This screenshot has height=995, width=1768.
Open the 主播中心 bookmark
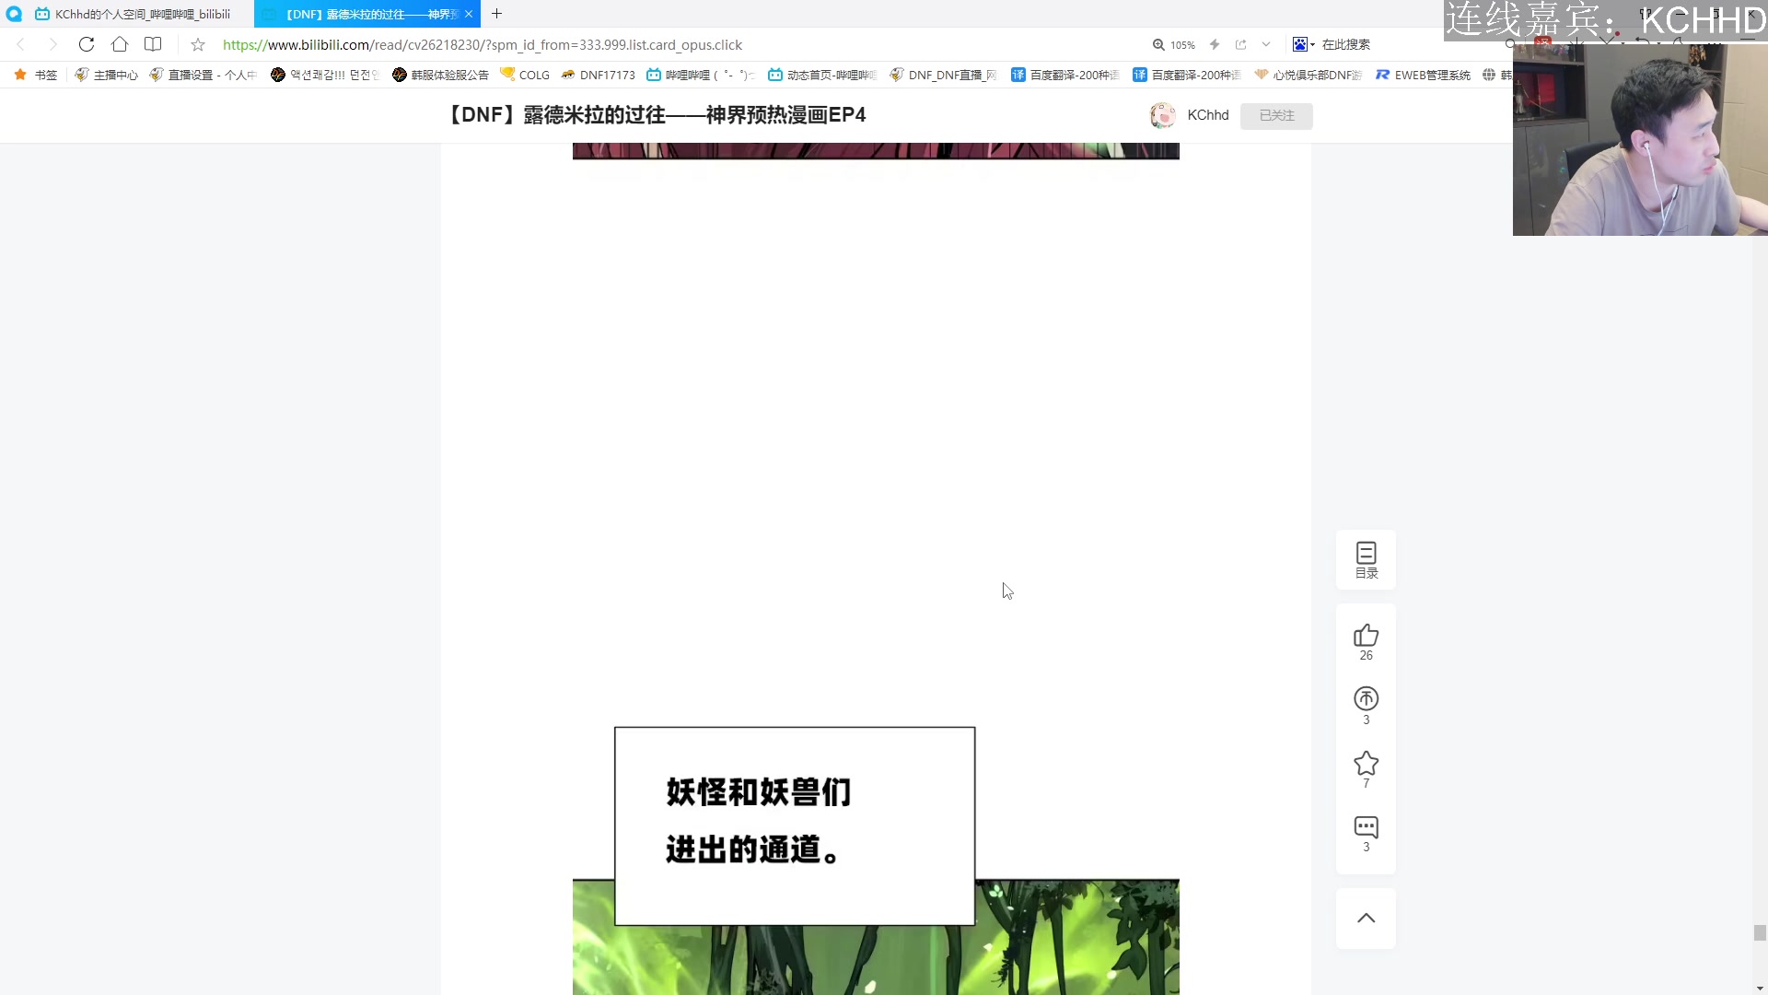coord(106,75)
